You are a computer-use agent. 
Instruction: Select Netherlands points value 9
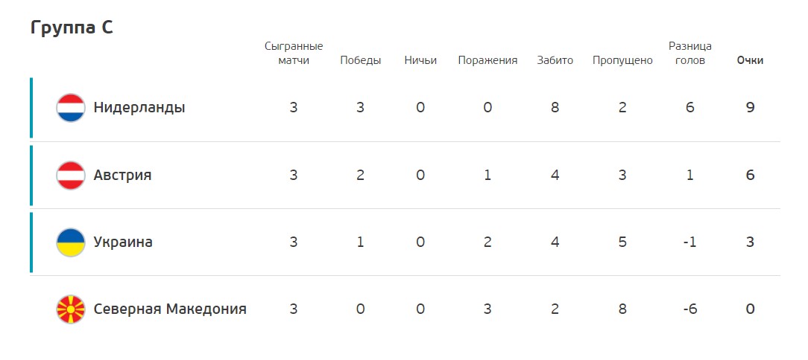click(751, 108)
